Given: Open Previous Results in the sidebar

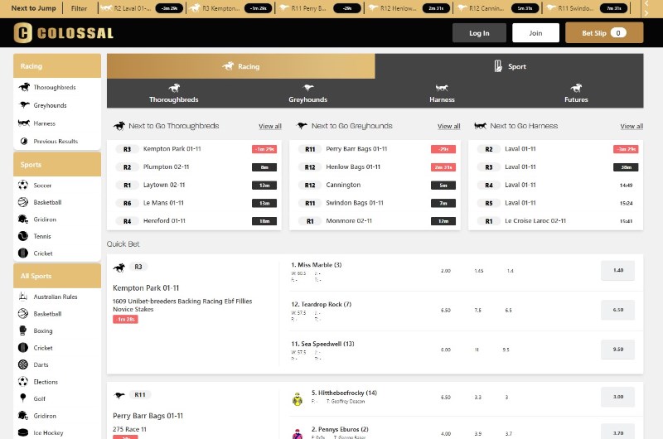Looking at the screenshot, I should (x=56, y=141).
